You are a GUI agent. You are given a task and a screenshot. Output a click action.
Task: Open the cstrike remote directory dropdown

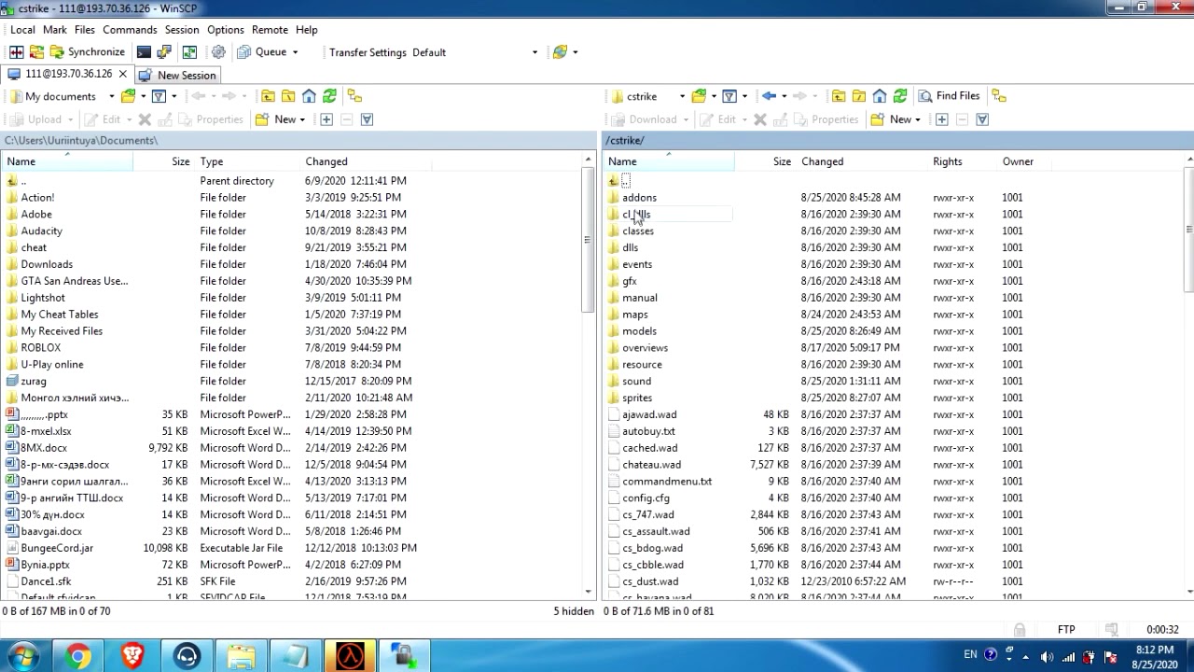tap(682, 96)
